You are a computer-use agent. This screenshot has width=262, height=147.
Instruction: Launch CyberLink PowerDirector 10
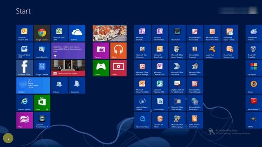point(42,120)
